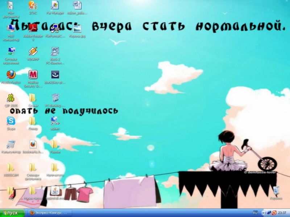Screen dimensions: 290x217
Task: Open the Skype desktop shortcut
Action: (11, 121)
